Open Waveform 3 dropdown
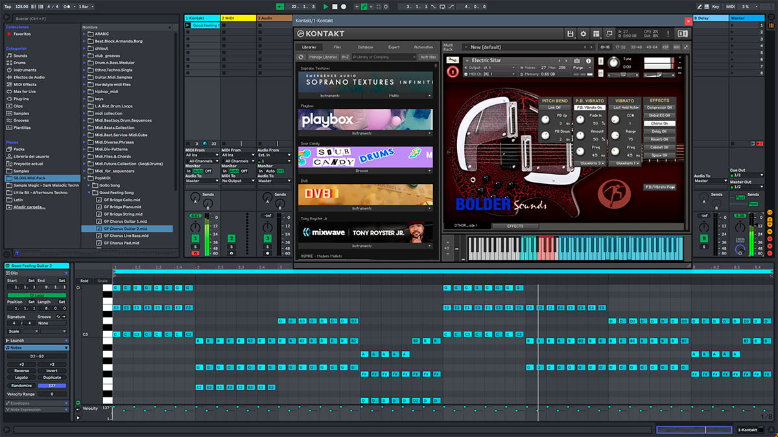 tap(590, 163)
